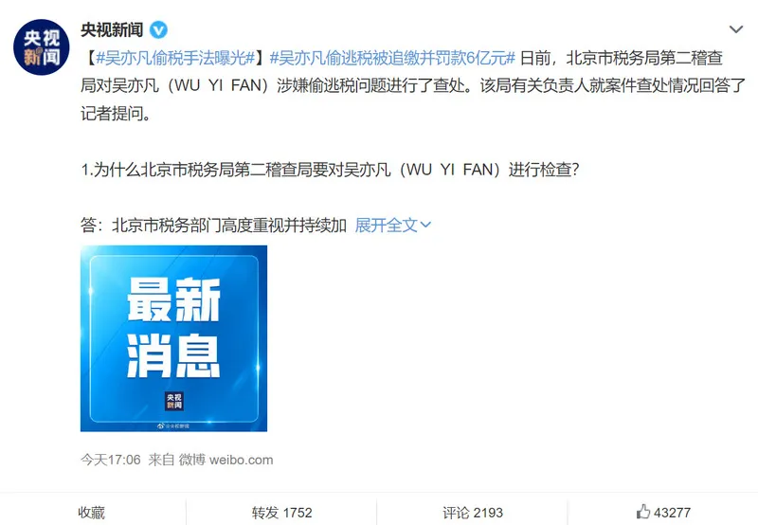
Task: Click 转发 1752 to repost
Action: [x=281, y=513]
